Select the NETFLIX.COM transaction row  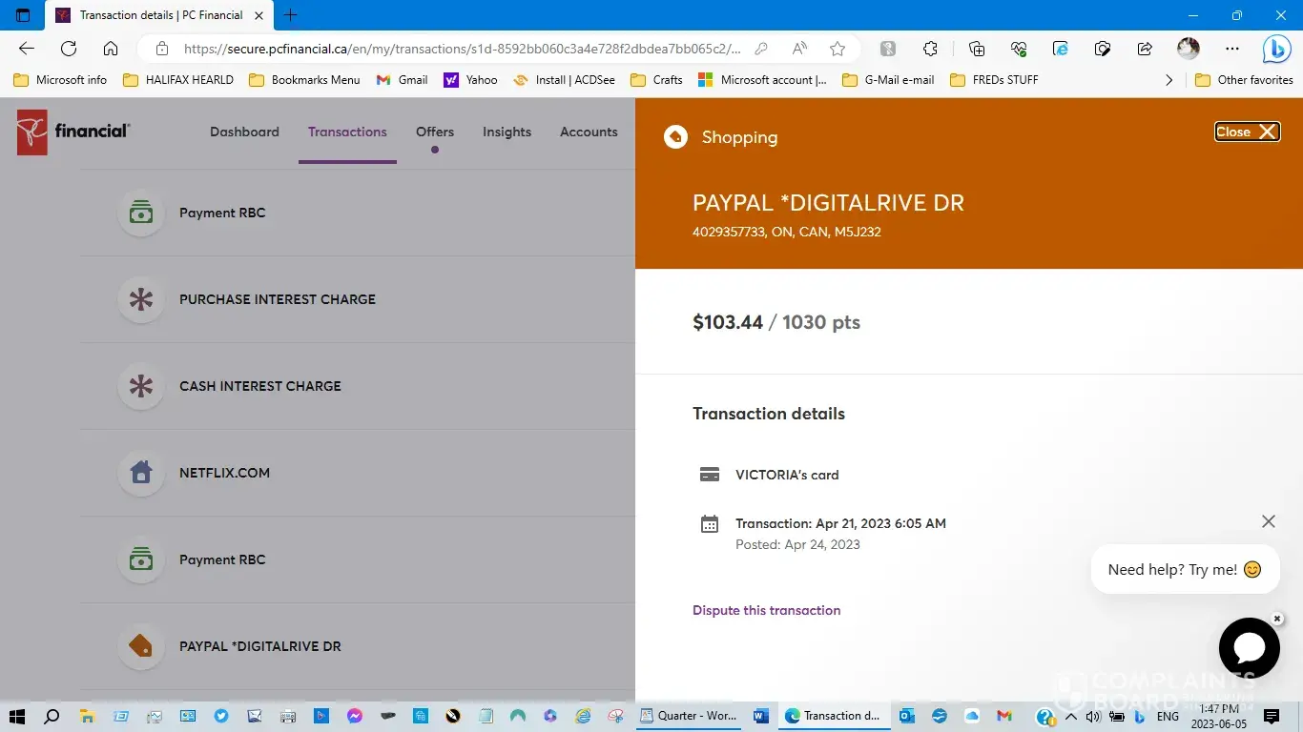(224, 473)
